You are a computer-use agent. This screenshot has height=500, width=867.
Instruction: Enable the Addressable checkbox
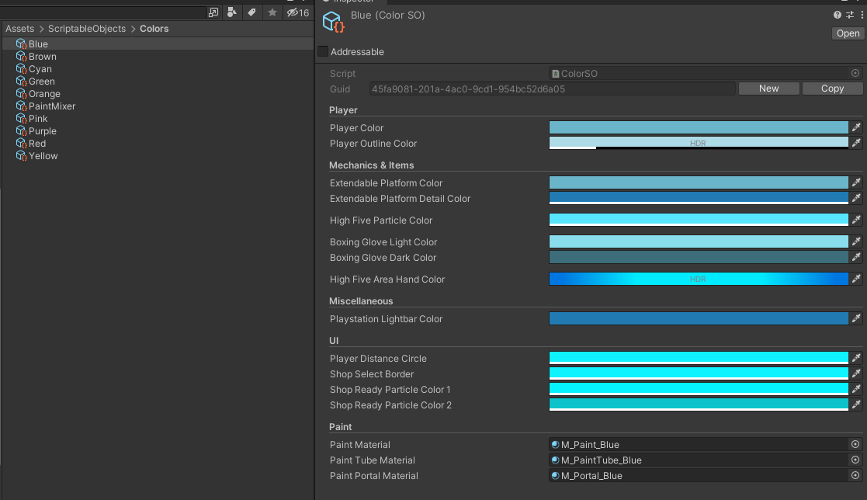[x=323, y=52]
